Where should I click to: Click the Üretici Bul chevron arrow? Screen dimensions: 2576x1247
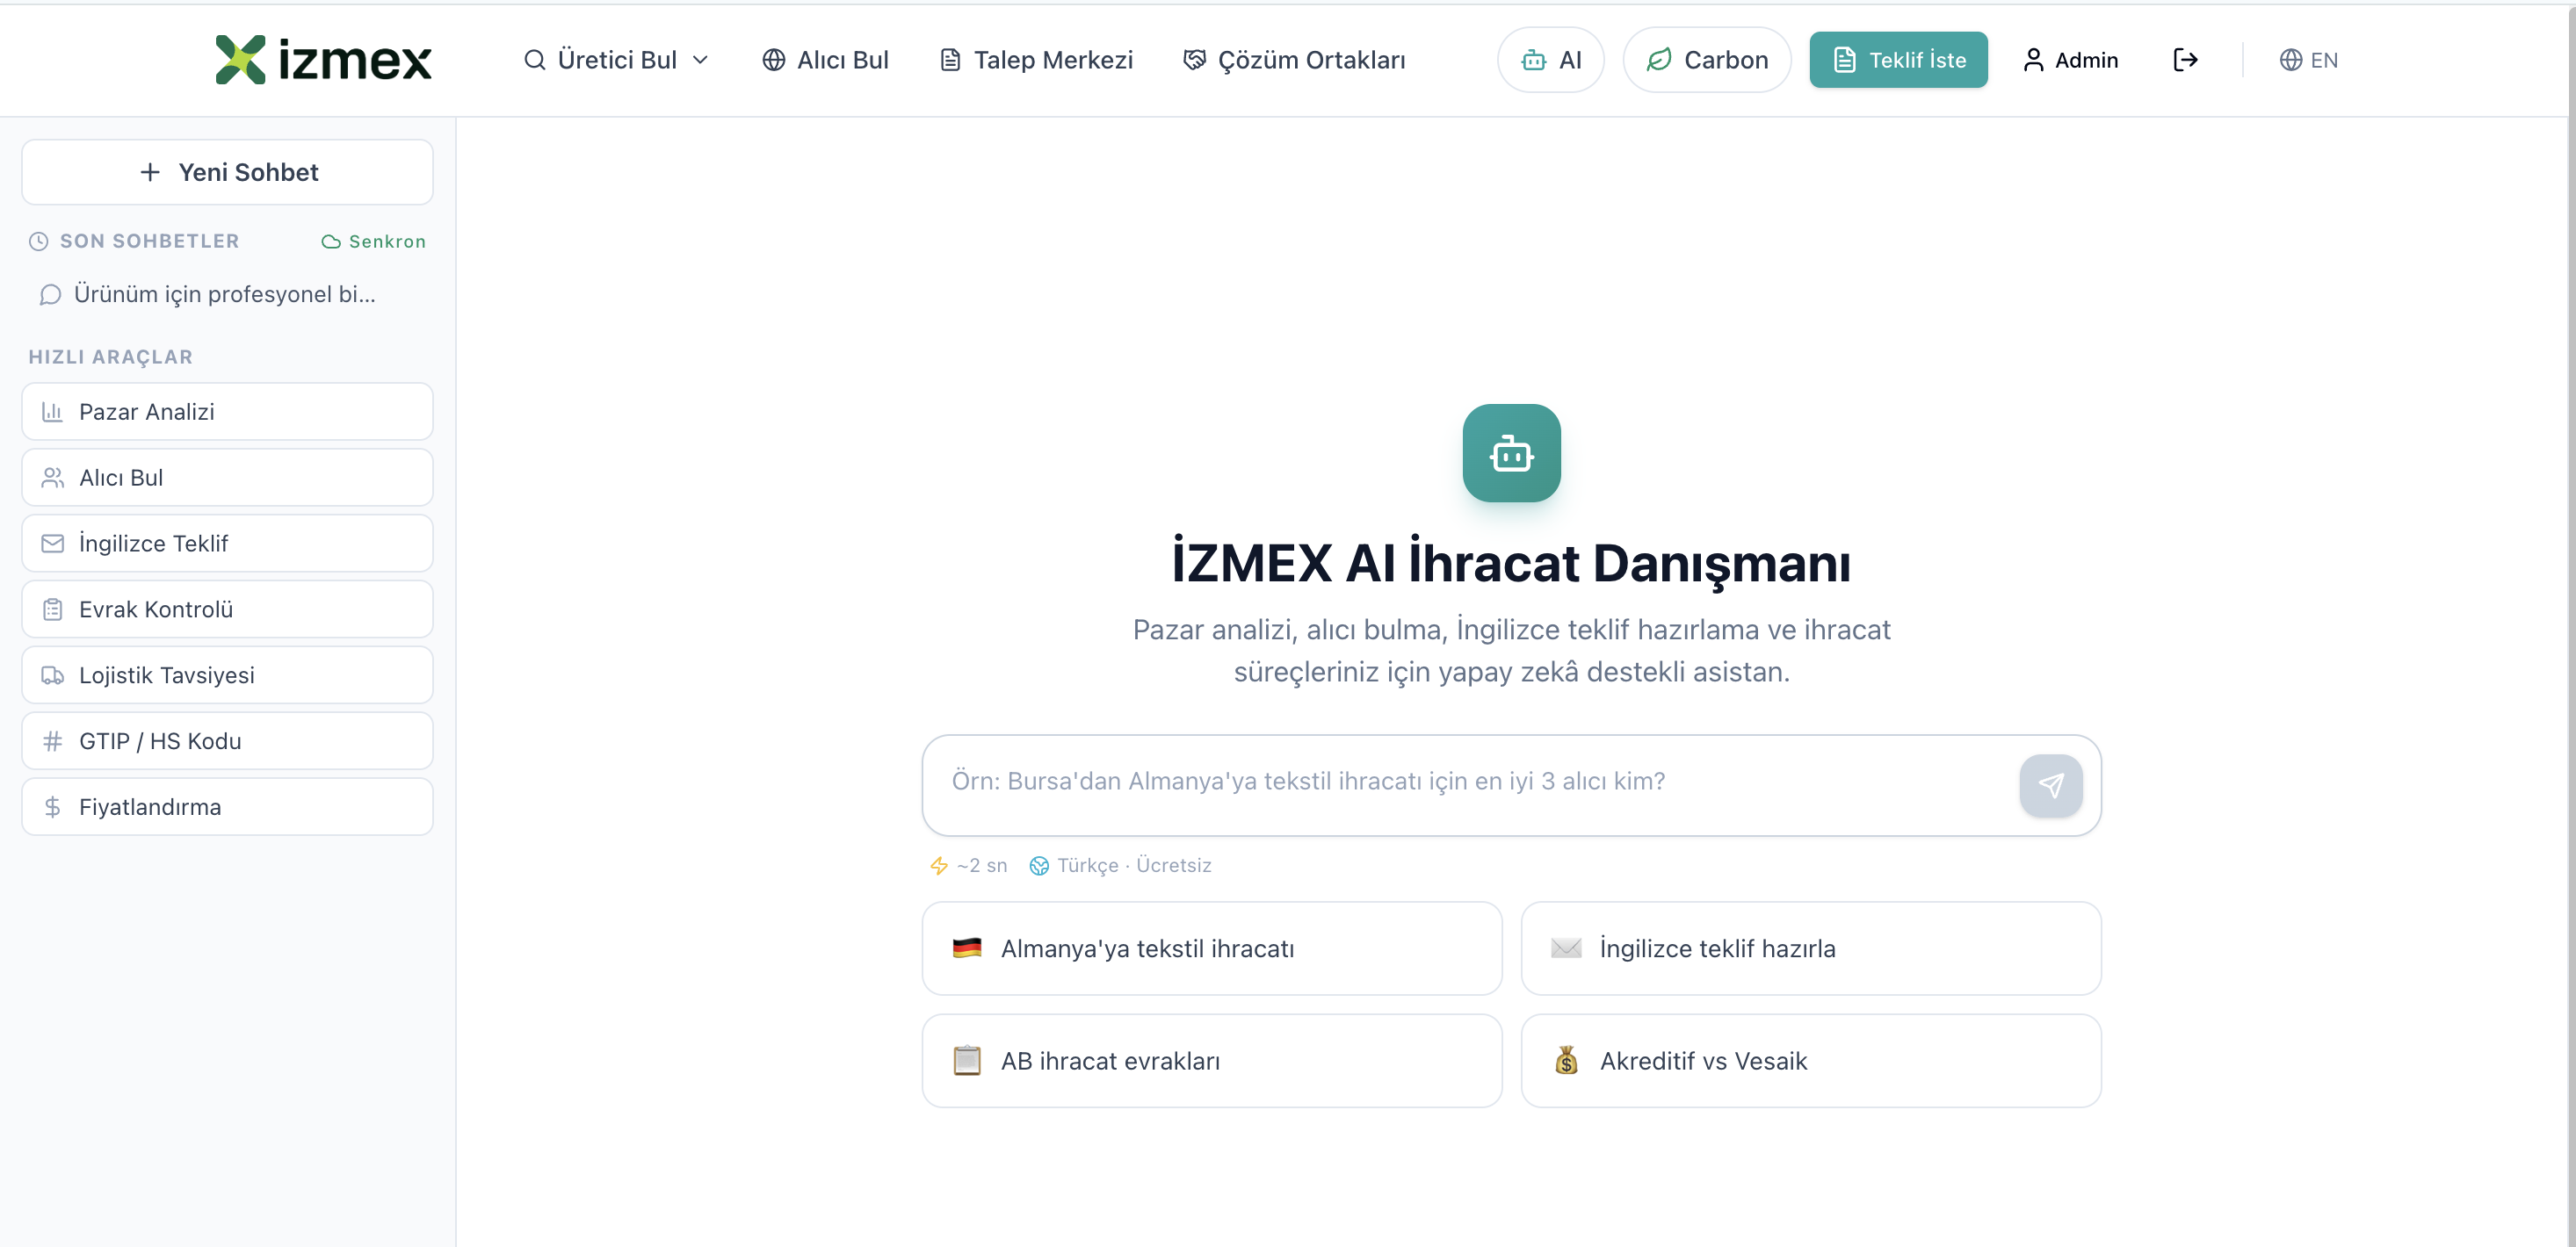pos(701,60)
